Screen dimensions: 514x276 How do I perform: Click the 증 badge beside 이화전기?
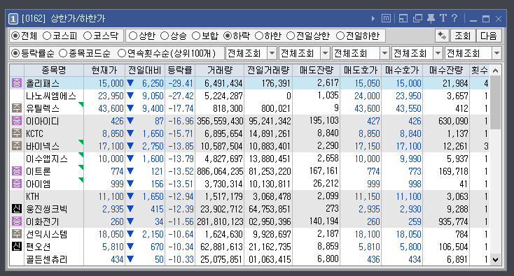click(x=16, y=221)
